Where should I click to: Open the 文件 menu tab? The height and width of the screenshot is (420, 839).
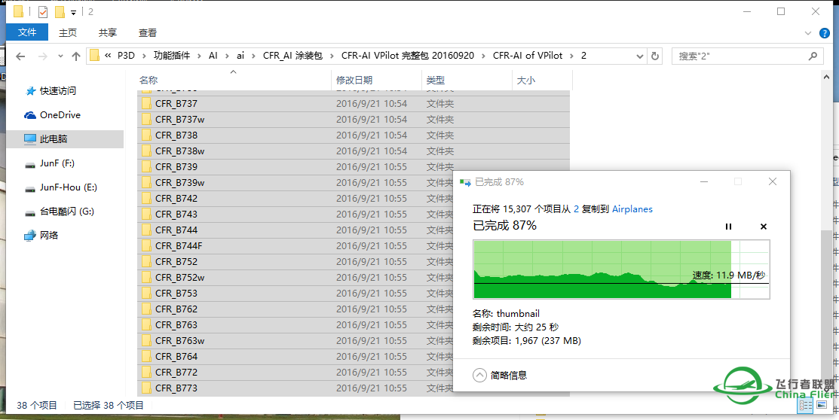(x=26, y=32)
